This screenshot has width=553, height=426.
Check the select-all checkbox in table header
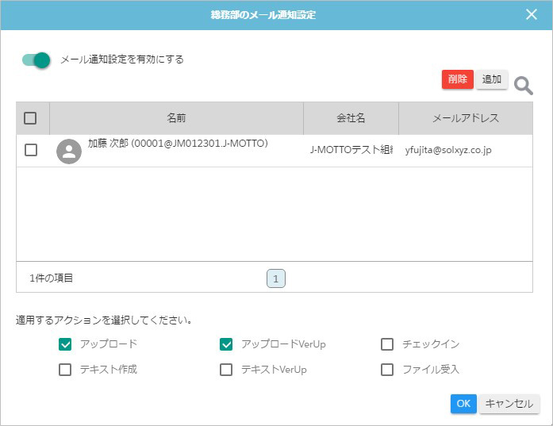[x=30, y=118]
